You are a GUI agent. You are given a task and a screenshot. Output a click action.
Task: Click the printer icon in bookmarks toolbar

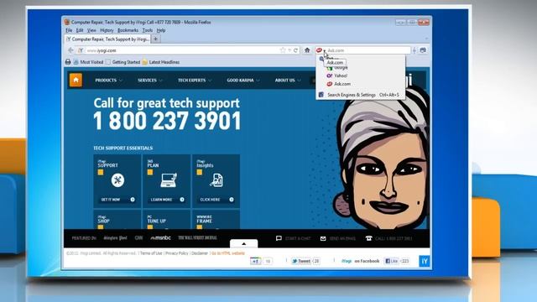[68, 62]
